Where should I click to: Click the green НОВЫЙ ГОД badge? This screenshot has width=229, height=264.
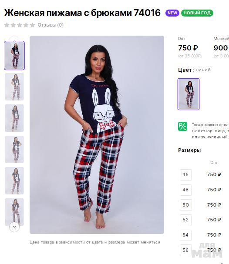(197, 13)
